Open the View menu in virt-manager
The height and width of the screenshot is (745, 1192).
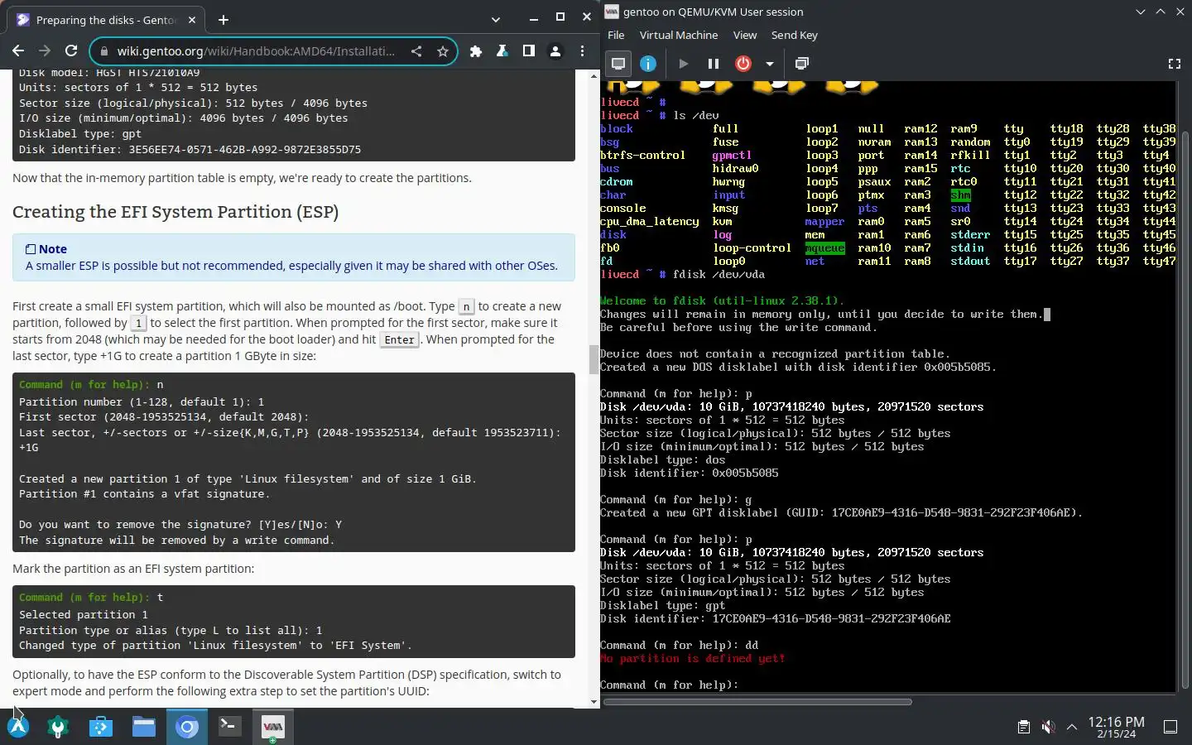tap(745, 35)
